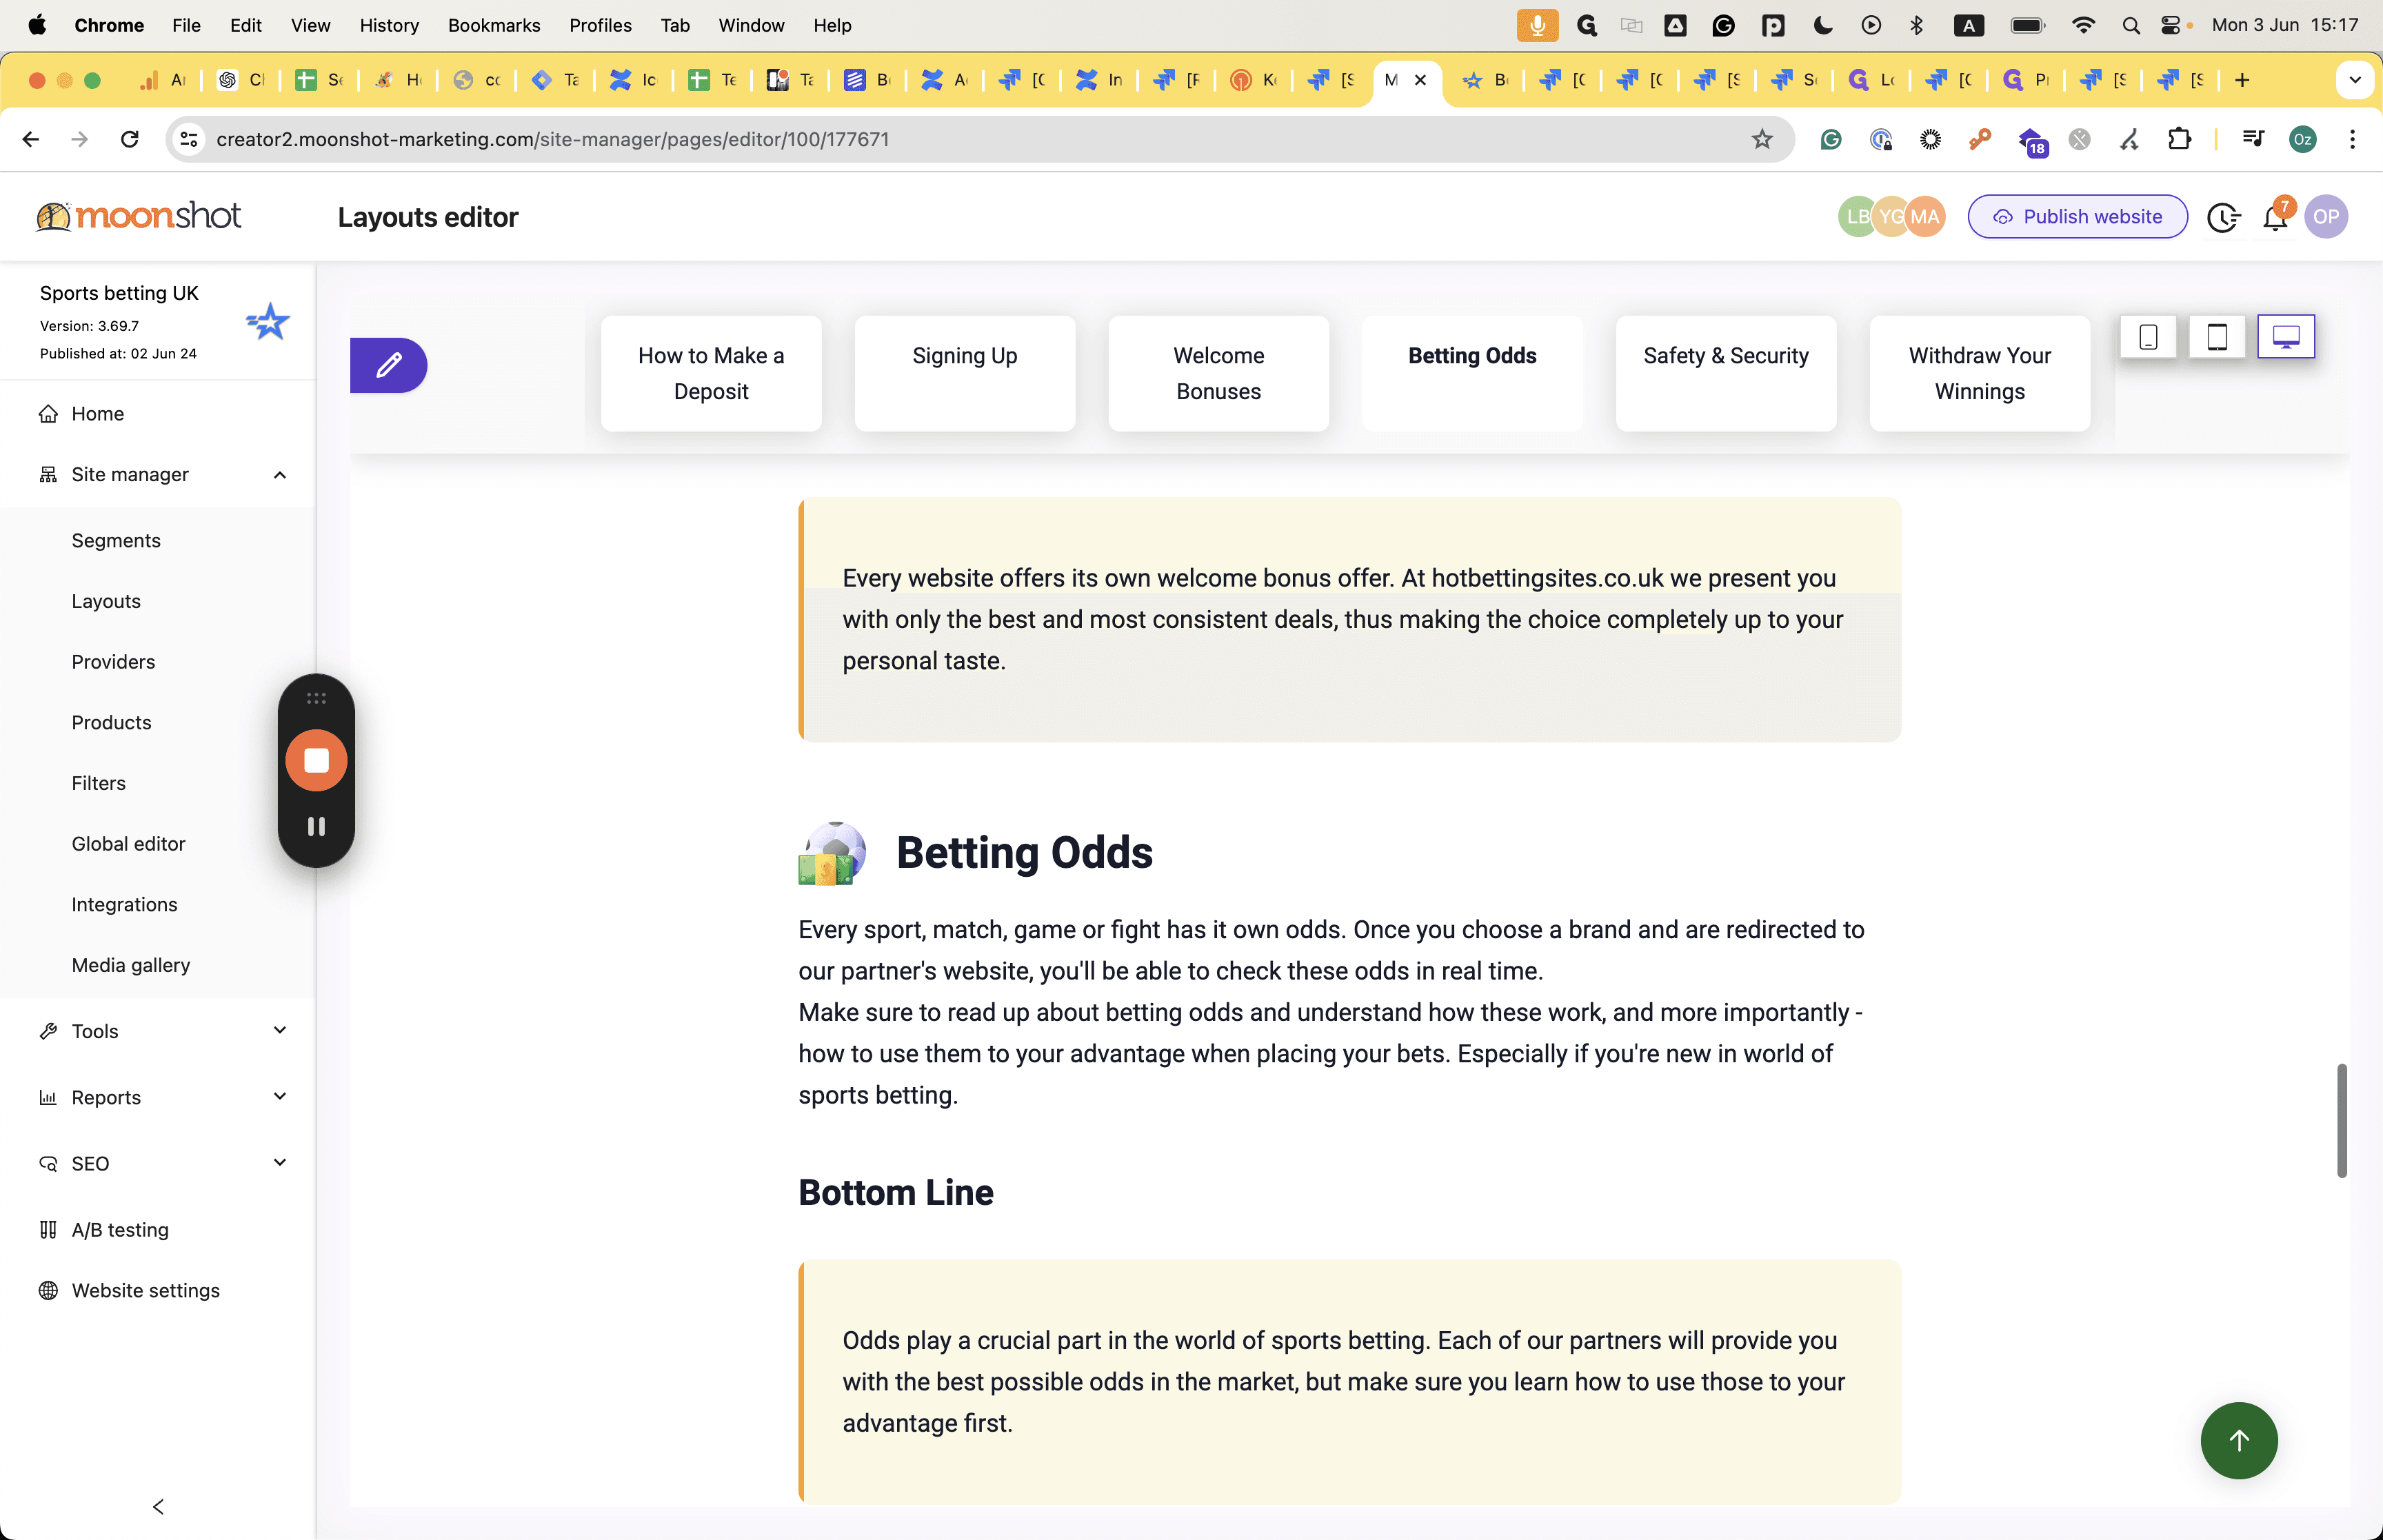Click the Wi-Fi status icon
The width and height of the screenshot is (2383, 1540).
point(2083,25)
